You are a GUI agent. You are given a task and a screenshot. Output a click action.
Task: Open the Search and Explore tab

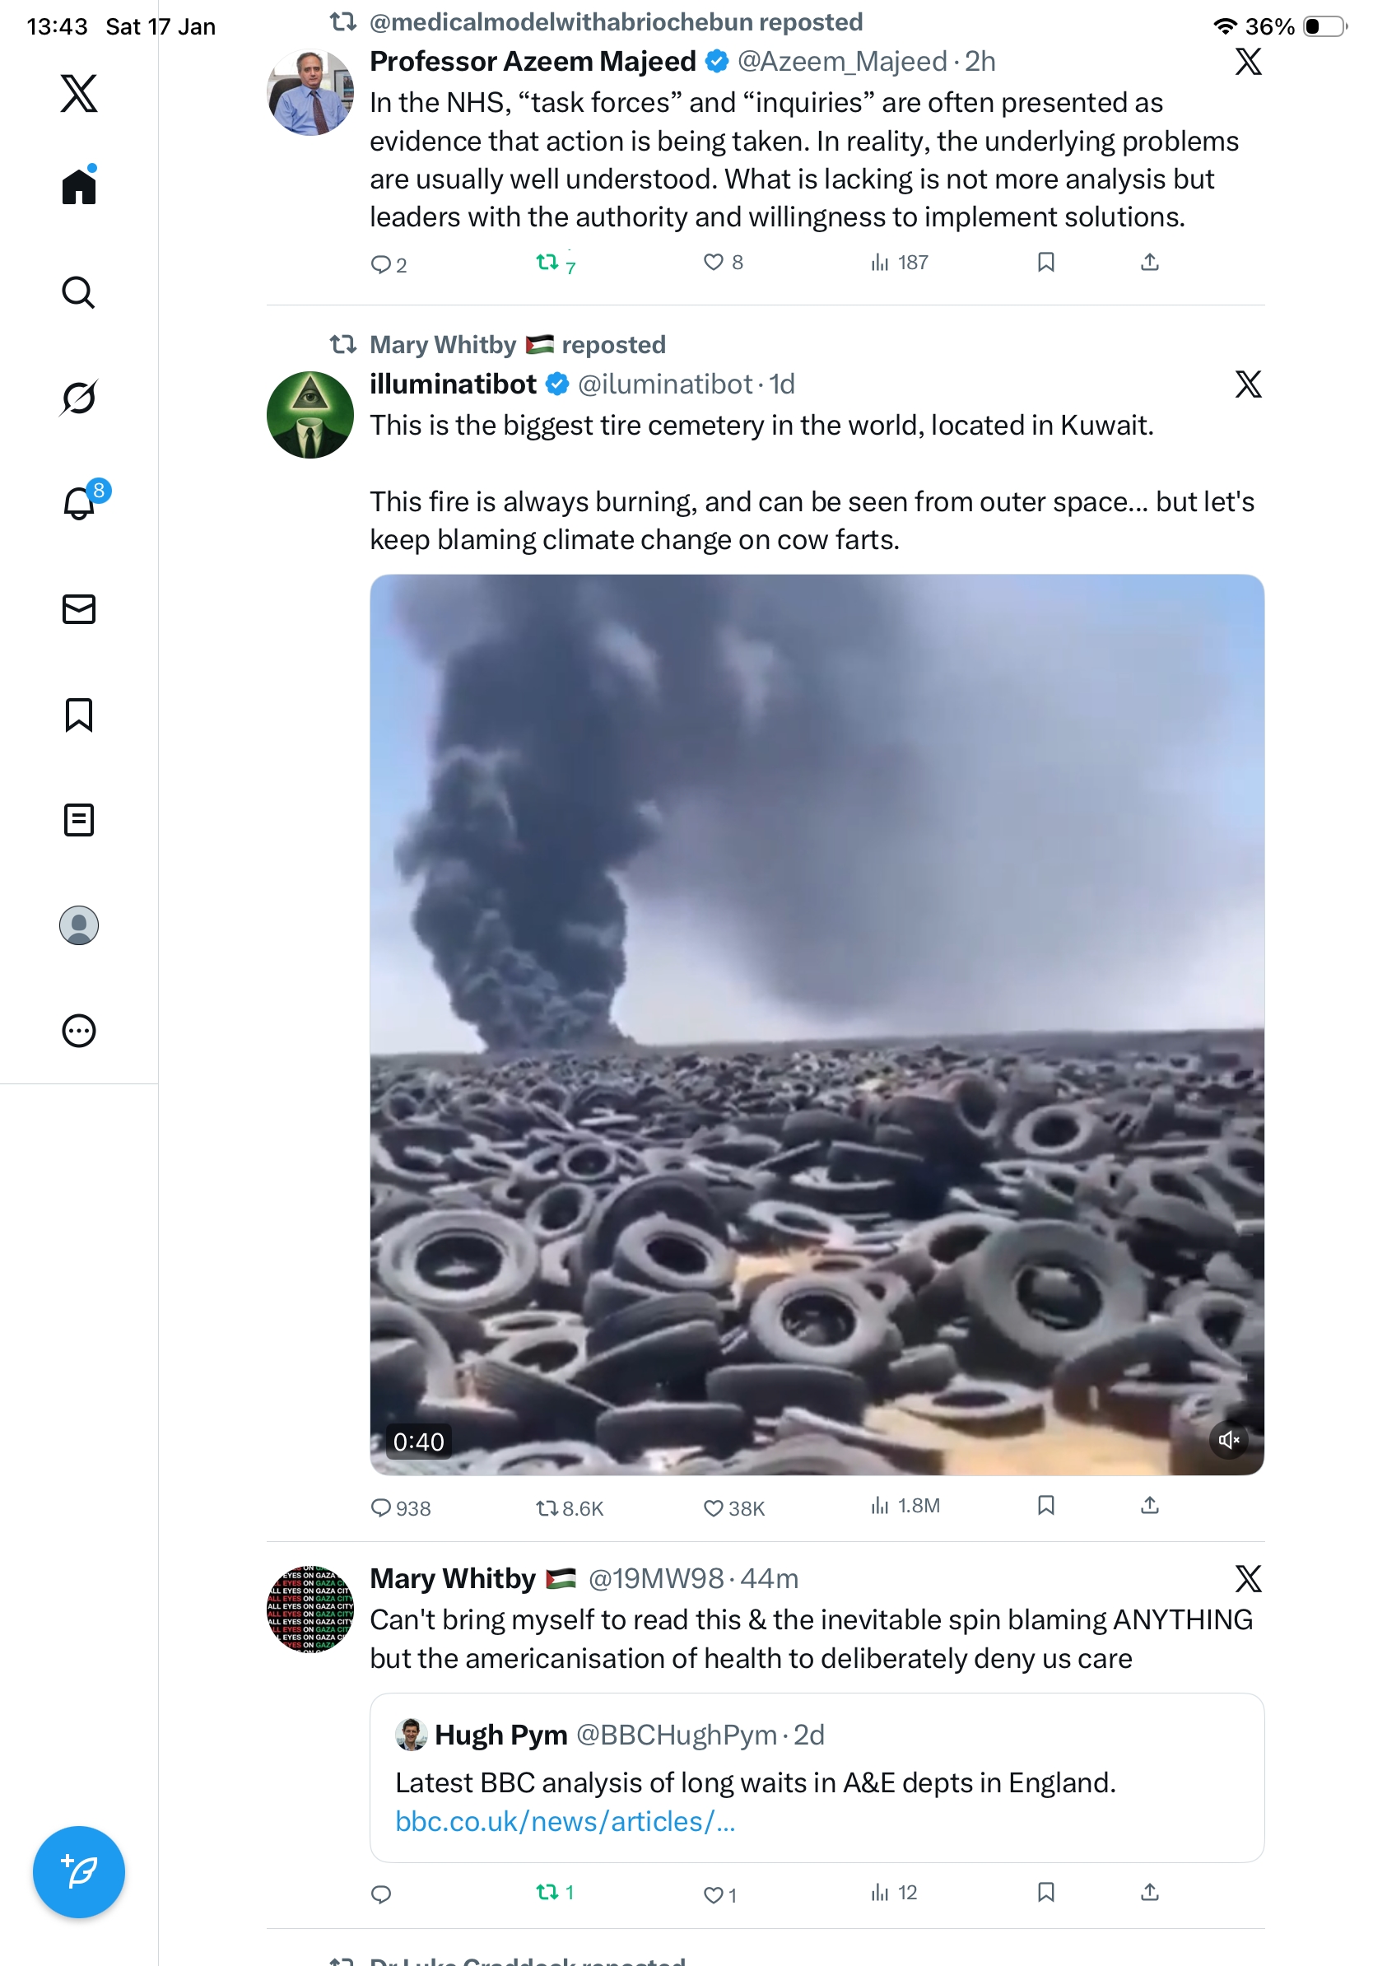pyautogui.click(x=79, y=292)
